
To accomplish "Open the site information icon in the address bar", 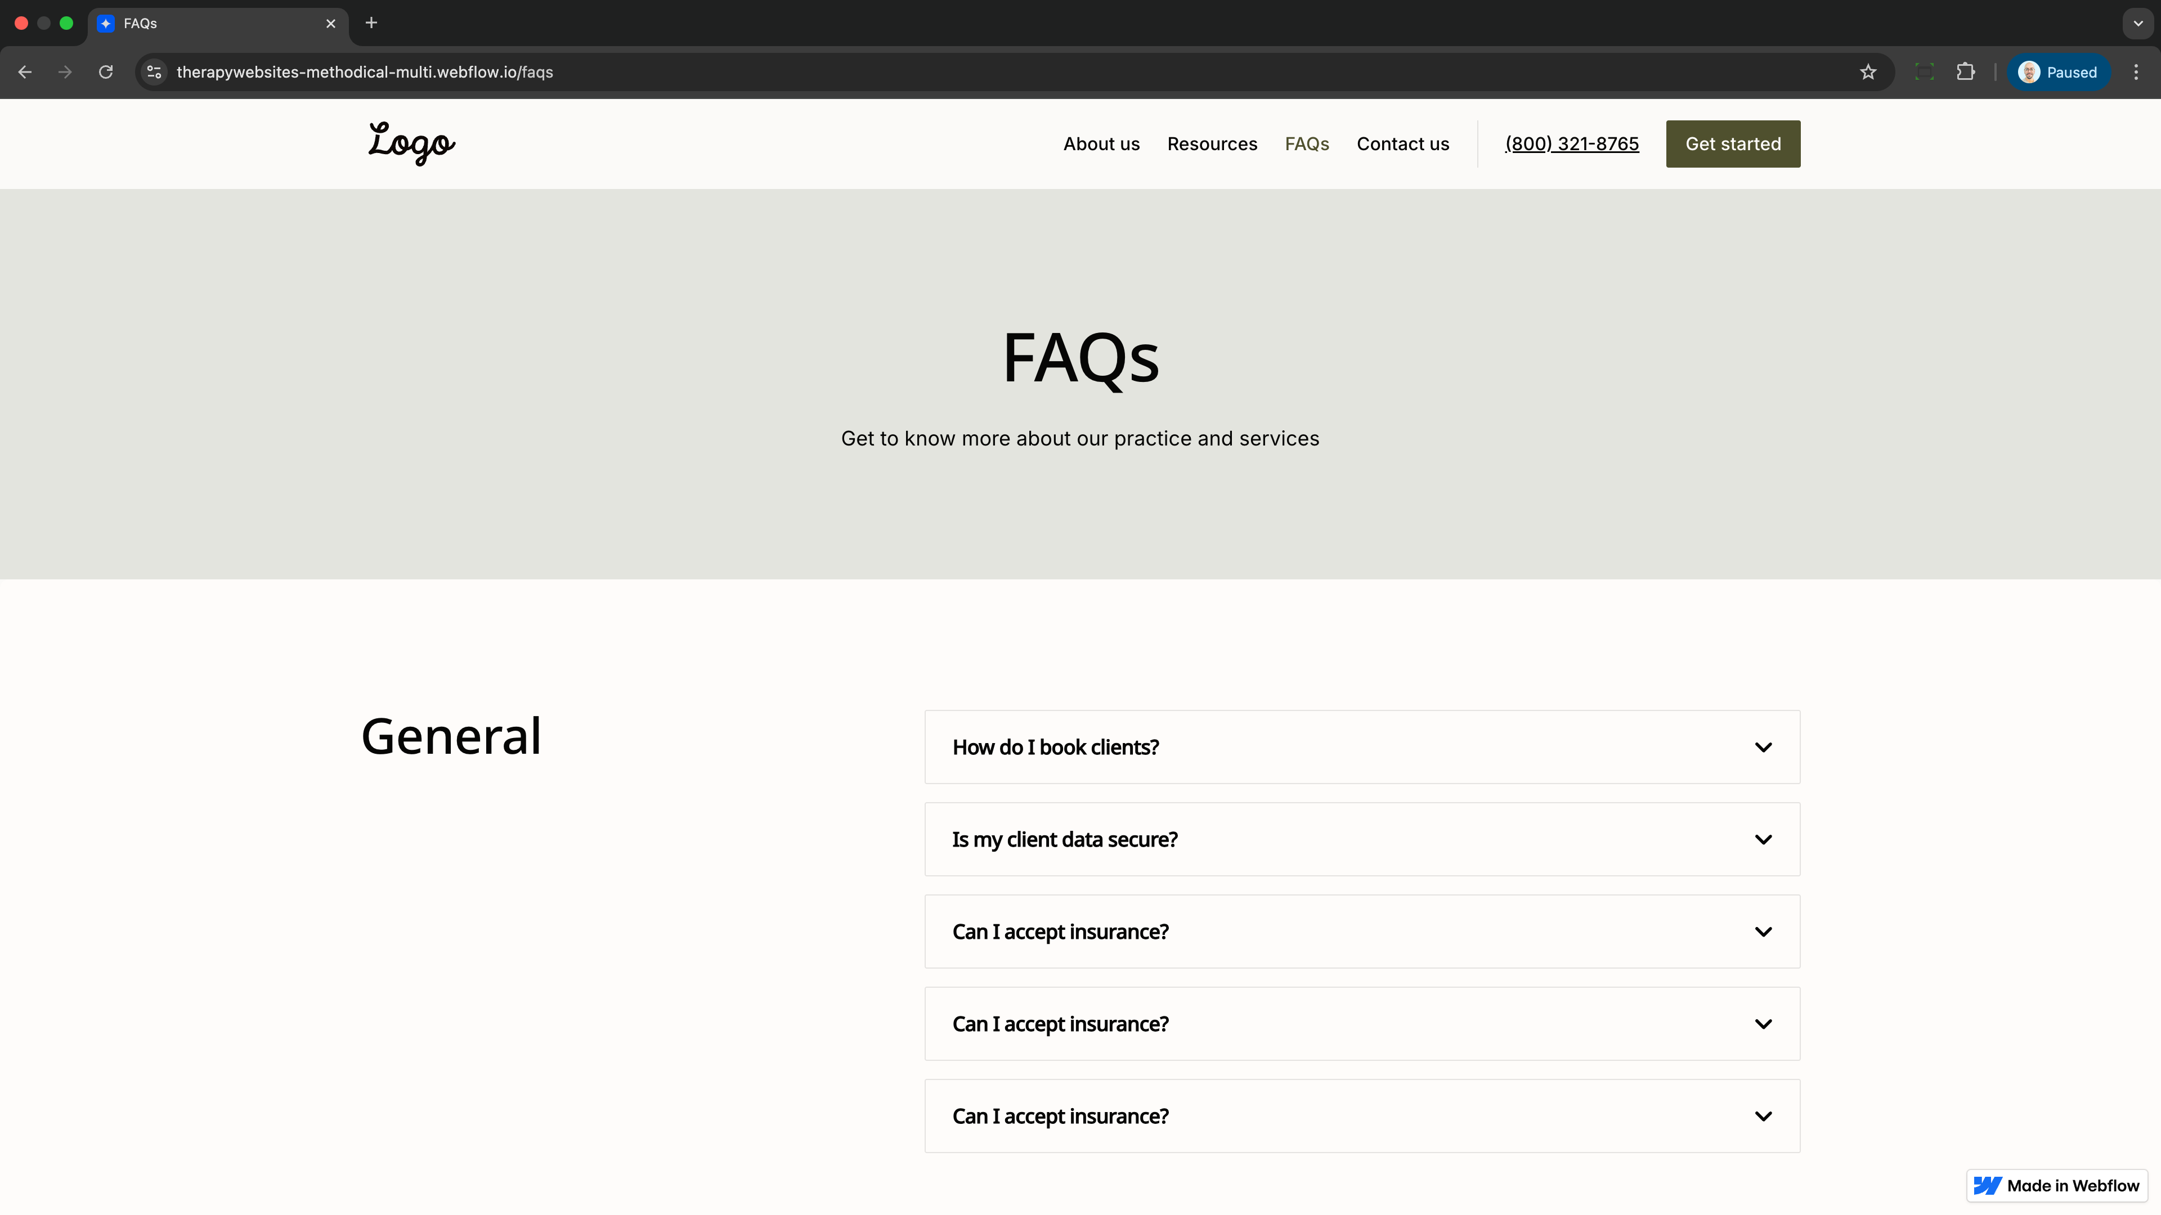I will click(154, 72).
